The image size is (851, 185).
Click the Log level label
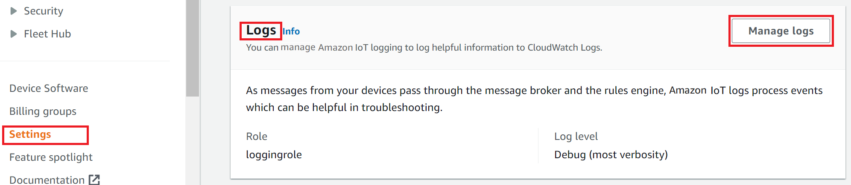(576, 137)
